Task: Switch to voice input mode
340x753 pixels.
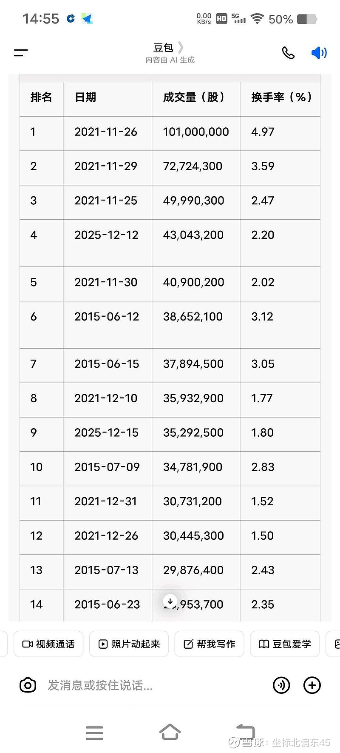Action: [281, 685]
